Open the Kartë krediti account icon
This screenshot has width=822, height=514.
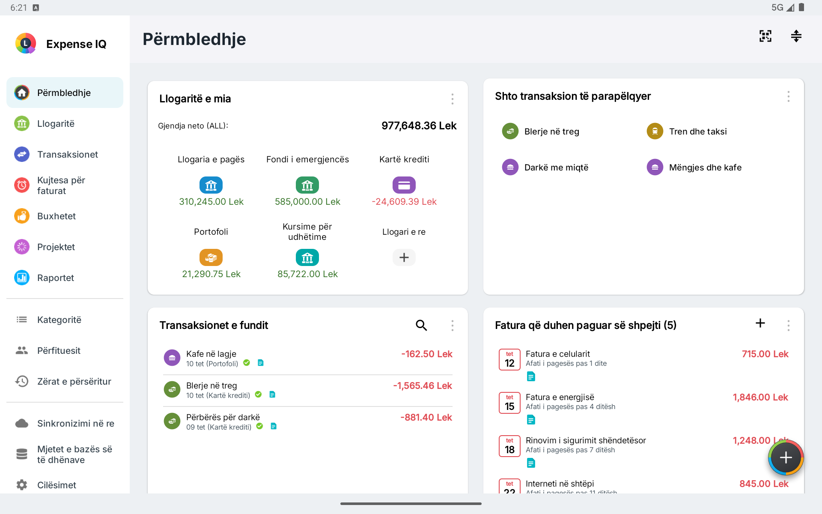(404, 185)
